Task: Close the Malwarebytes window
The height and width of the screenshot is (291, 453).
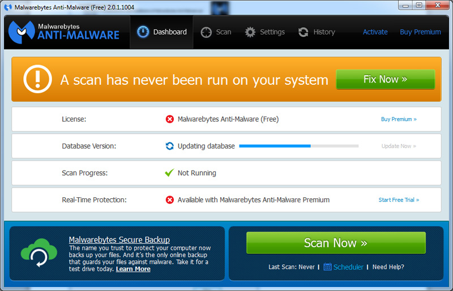Action: coord(438,5)
